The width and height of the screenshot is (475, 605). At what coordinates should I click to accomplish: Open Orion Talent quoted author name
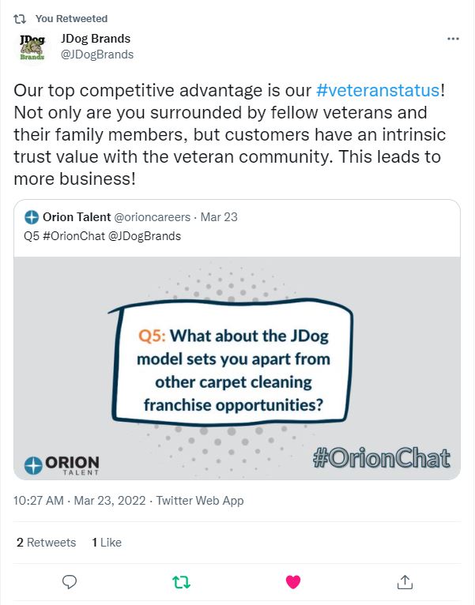point(77,217)
